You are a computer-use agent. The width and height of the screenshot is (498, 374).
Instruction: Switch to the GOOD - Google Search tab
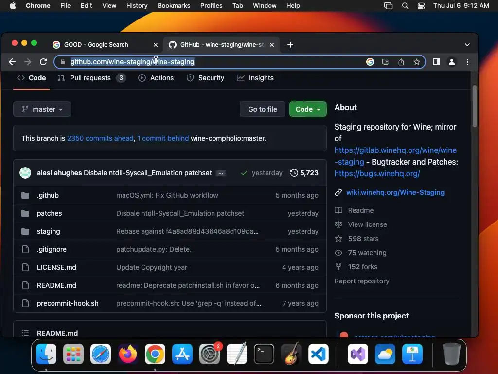coord(96,45)
